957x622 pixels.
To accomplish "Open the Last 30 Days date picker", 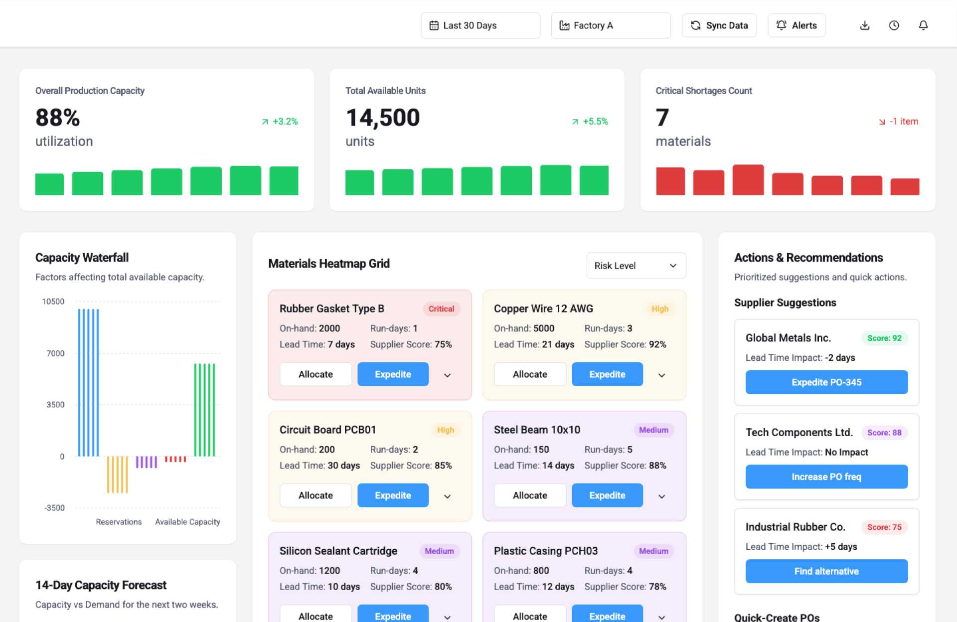I will (480, 25).
